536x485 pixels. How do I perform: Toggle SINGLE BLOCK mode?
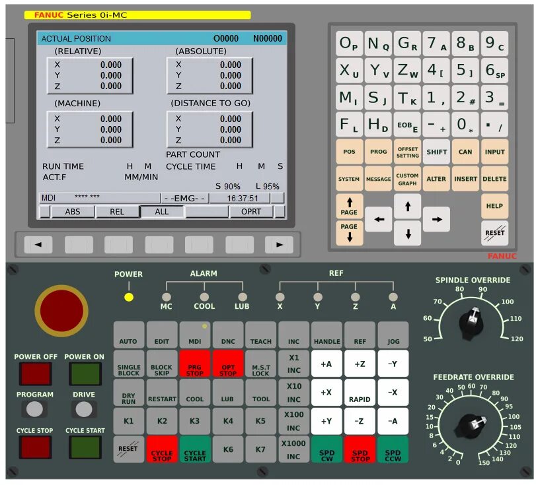128,364
